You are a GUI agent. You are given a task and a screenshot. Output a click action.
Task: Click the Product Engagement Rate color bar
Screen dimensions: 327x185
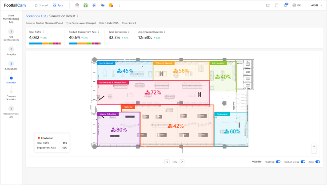pos(85,43)
